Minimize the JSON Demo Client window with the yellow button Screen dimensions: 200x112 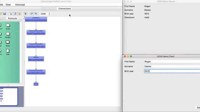coord(128,56)
